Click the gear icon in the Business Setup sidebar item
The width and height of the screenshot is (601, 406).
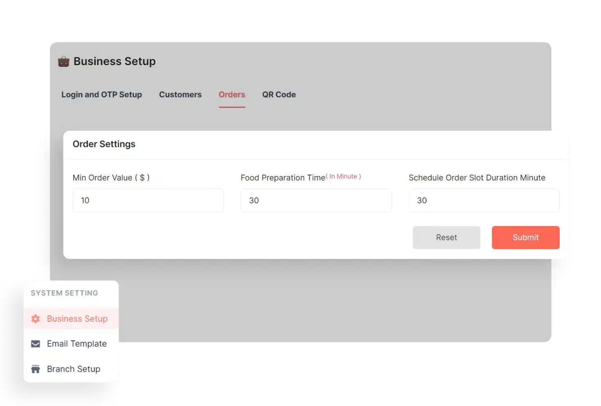pos(36,319)
